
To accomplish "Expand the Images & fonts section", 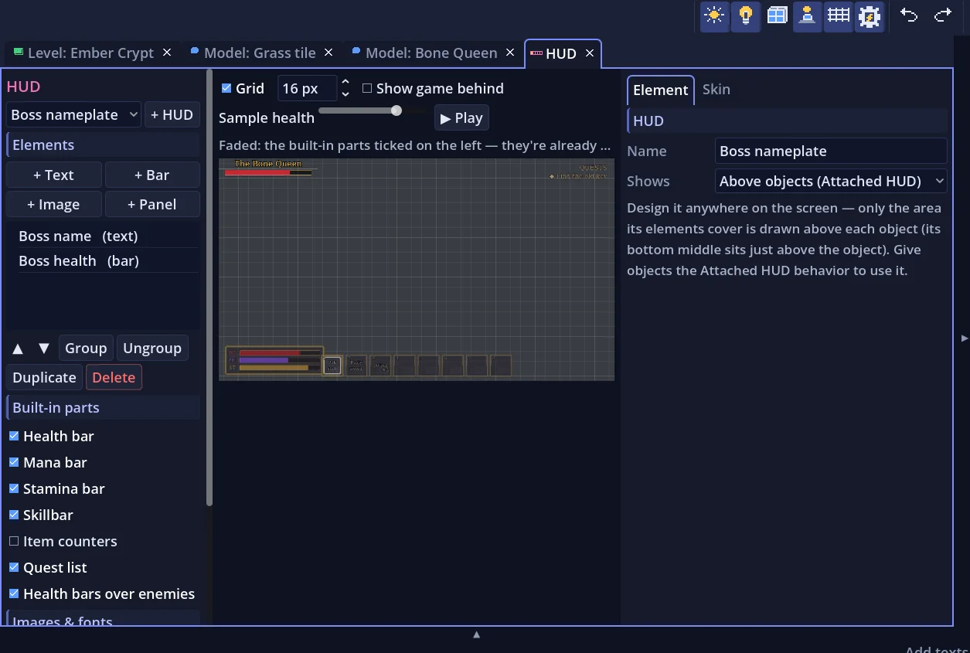I will (x=103, y=618).
